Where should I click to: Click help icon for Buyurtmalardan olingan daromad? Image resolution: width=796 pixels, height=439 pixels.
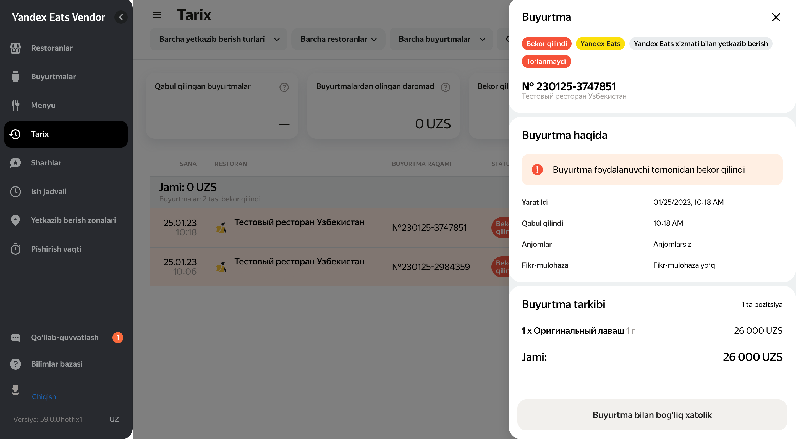pos(445,87)
